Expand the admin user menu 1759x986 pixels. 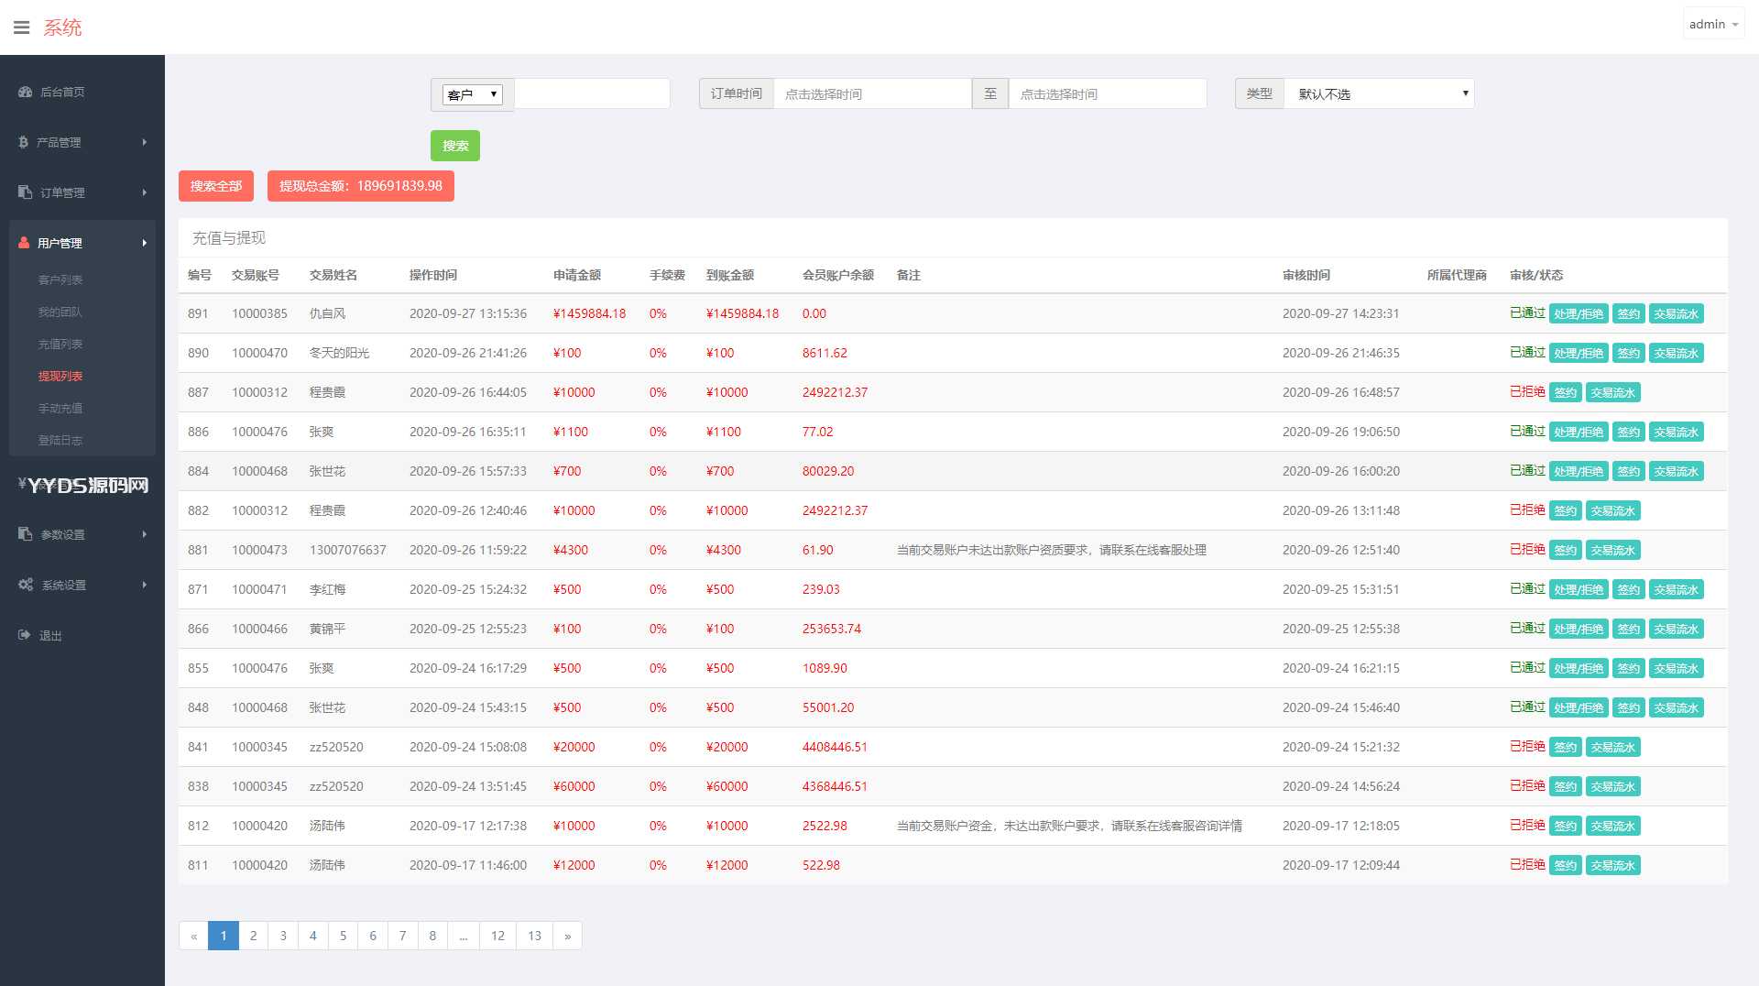[1713, 25]
